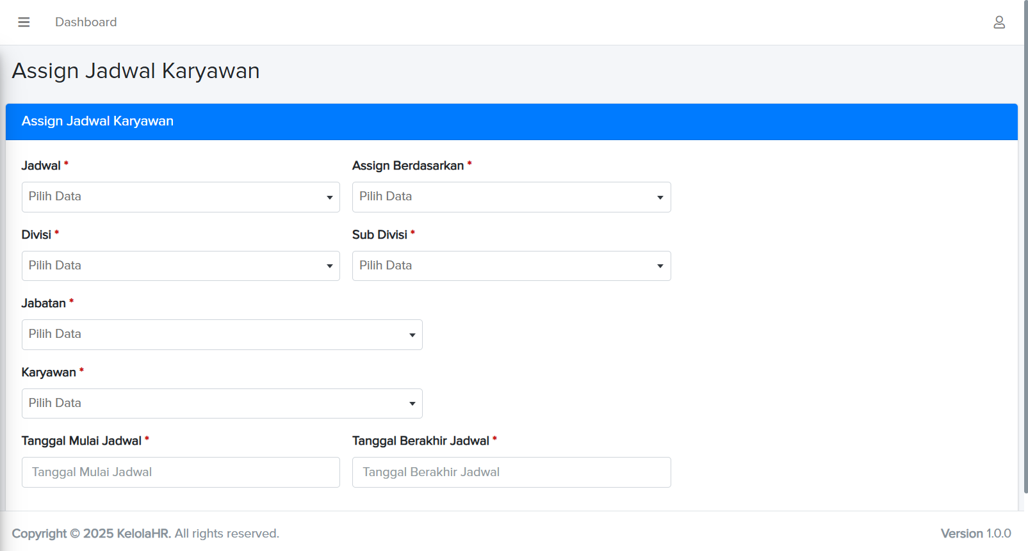The height and width of the screenshot is (551, 1028).
Task: Open the user profile icon menu
Action: coord(999,22)
